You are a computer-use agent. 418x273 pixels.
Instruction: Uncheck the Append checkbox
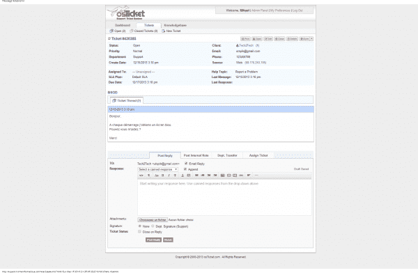tap(185, 169)
